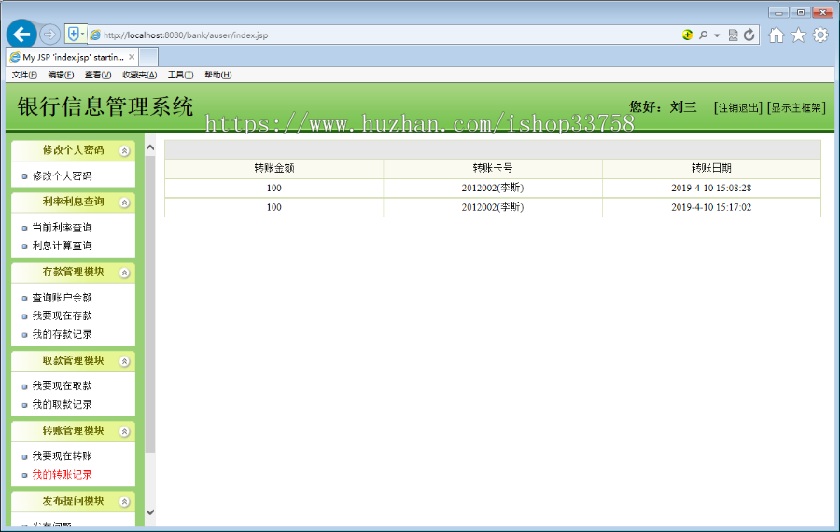Go to the browser home icon
Viewport: 840px width, 532px height.
(x=777, y=35)
